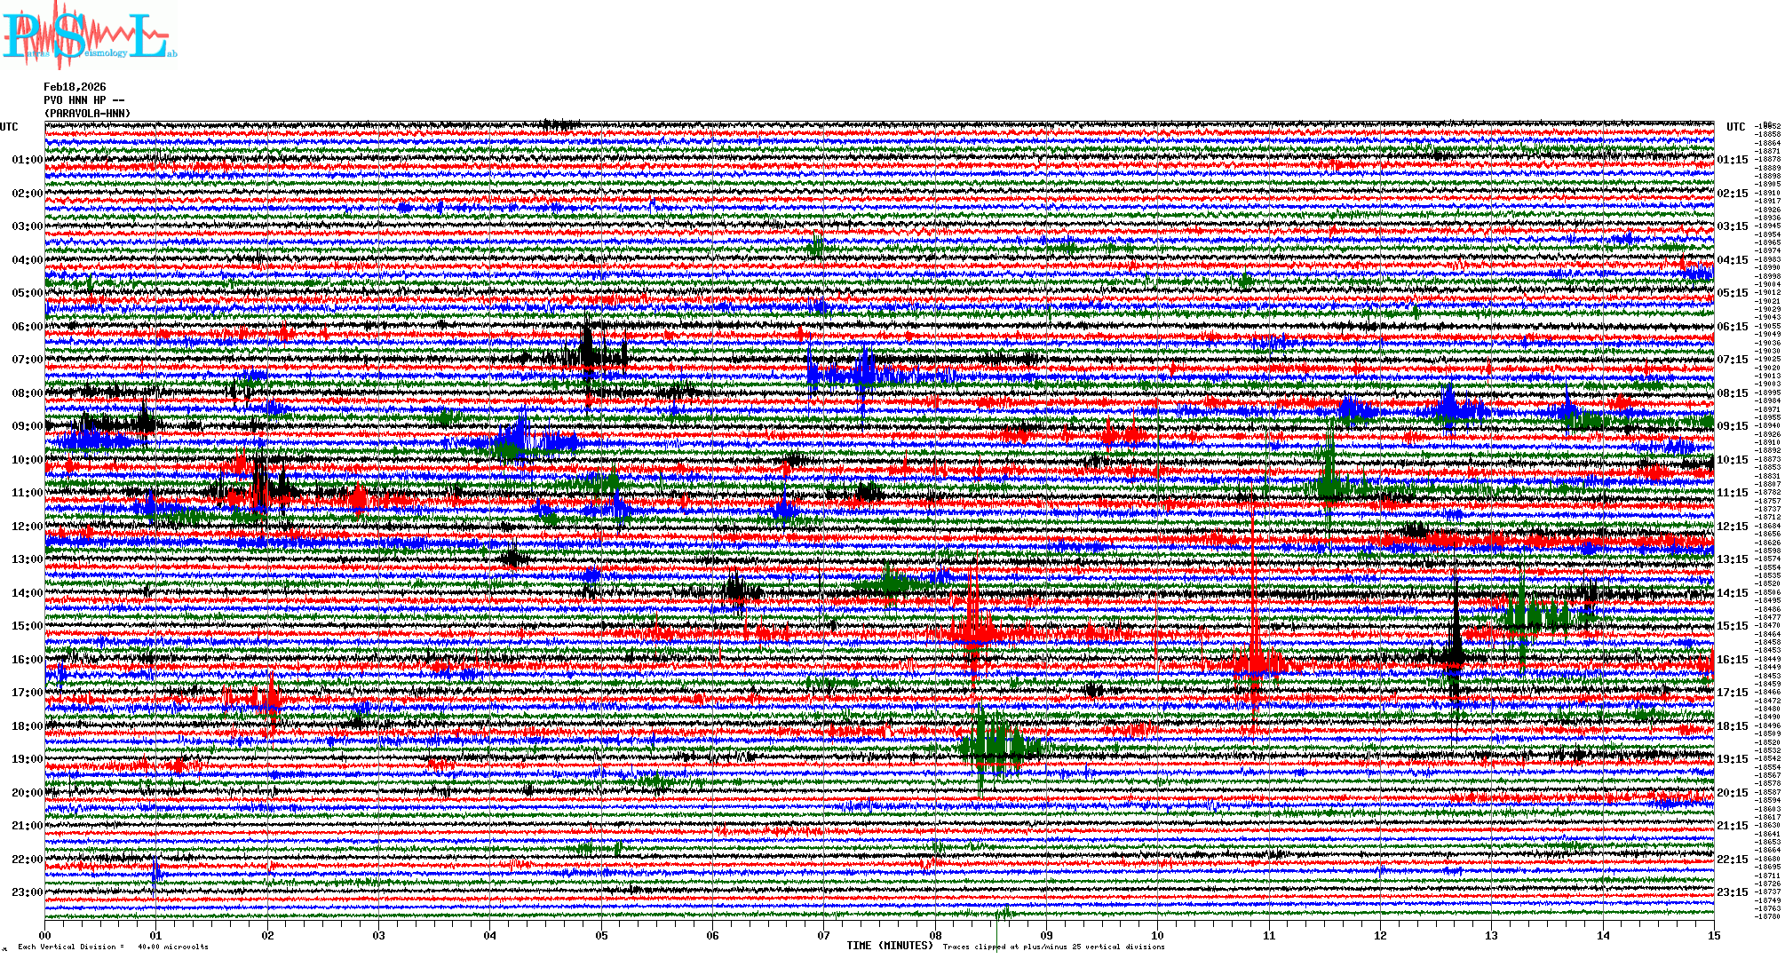This screenshot has width=1785, height=959.
Task: Click the Traces clipped footnote text
Action: tap(1053, 947)
